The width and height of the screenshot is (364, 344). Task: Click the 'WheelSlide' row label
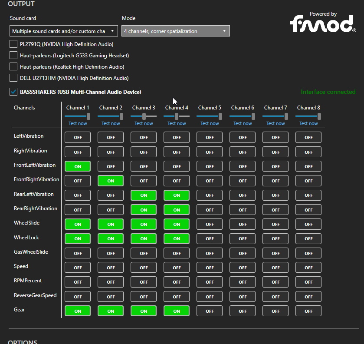(27, 223)
